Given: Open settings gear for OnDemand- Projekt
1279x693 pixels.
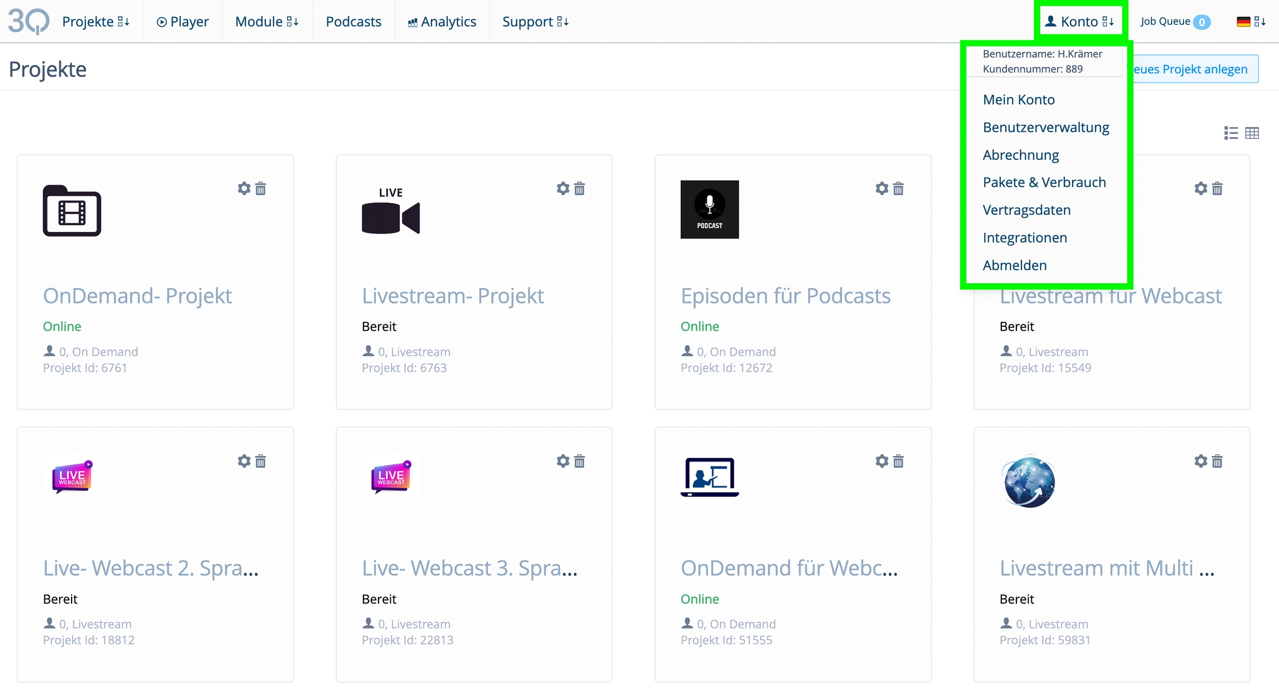Looking at the screenshot, I should 244,189.
